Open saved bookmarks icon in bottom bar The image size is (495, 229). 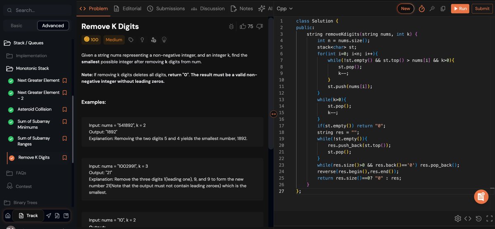coord(66,215)
